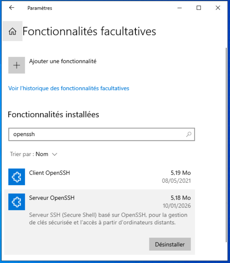Open the optional features history link
230x263 pixels.
pos(69,88)
